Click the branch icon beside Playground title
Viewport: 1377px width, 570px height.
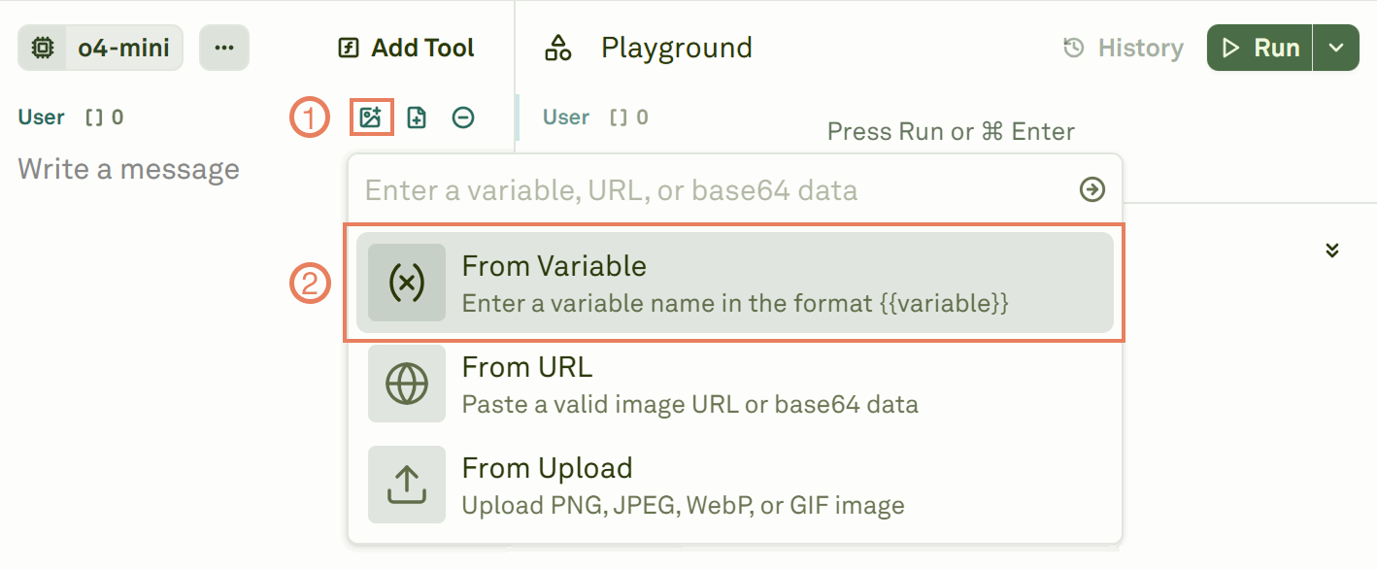tap(557, 47)
